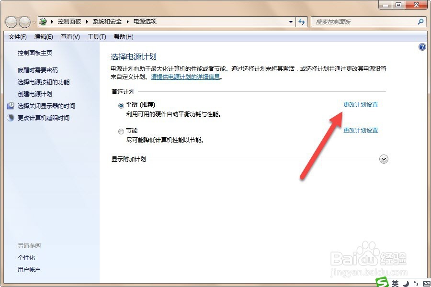
Task: Click the Forward navigation arrow button
Action: 24,22
